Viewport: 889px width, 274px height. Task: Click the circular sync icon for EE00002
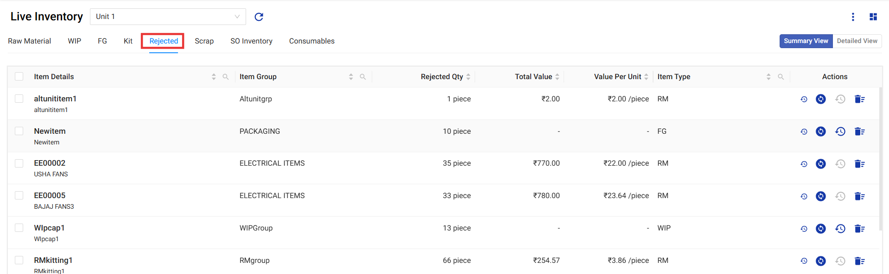pos(820,164)
